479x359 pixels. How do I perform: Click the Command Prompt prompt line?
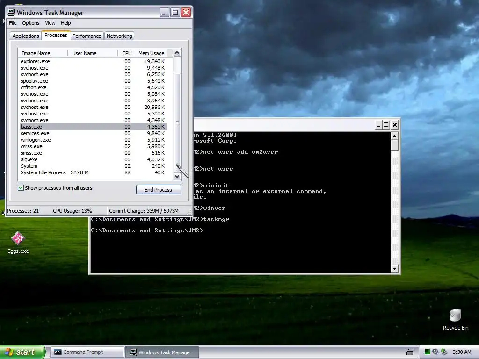pyautogui.click(x=147, y=230)
